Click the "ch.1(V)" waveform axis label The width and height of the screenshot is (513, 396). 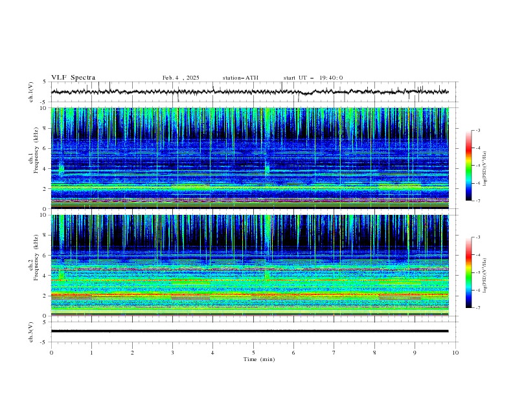click(31, 92)
